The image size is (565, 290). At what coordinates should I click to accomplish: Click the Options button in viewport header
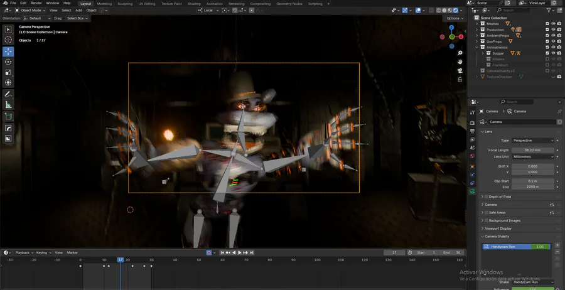[x=455, y=18]
